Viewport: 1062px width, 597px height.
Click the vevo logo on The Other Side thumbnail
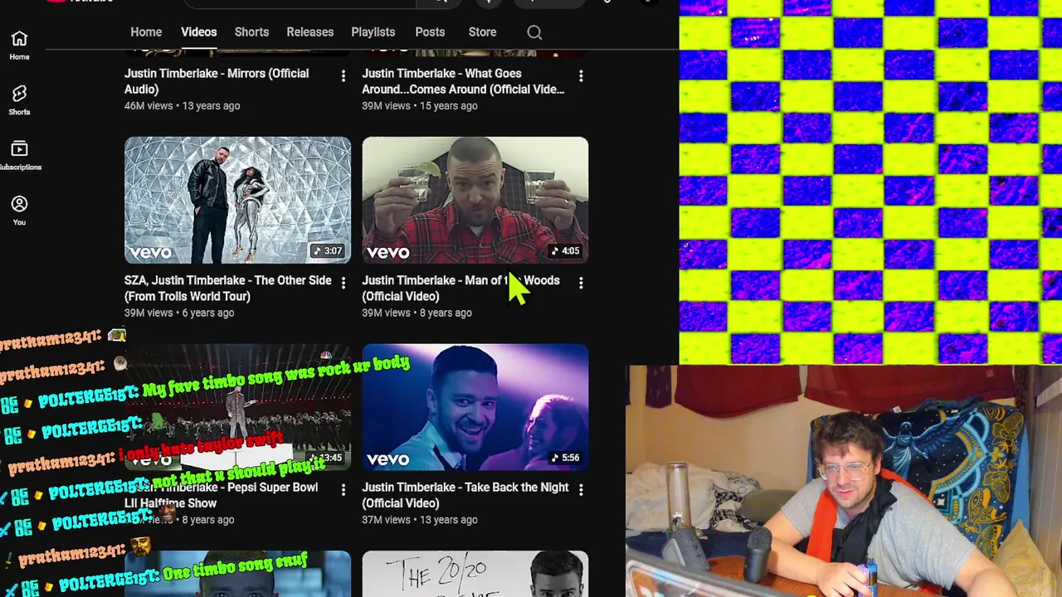click(150, 251)
